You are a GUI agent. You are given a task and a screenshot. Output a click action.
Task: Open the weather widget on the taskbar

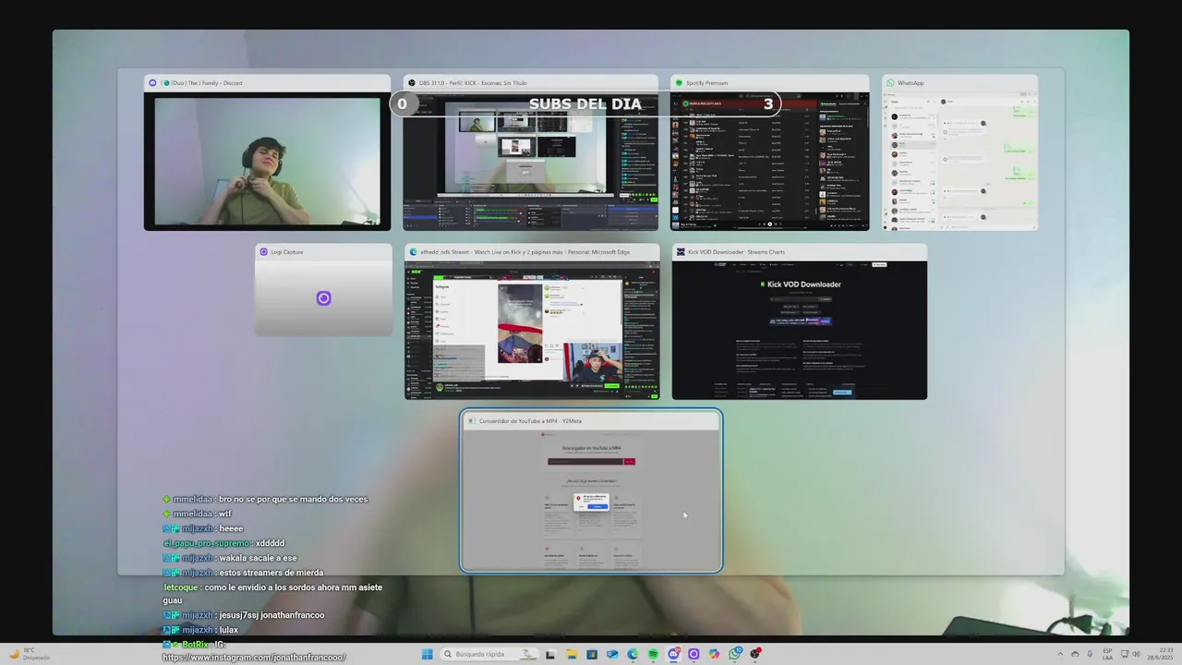click(28, 654)
